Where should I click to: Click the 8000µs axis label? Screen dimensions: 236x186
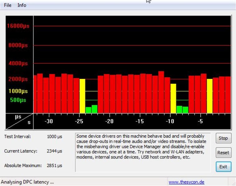pyautogui.click(x=18, y=45)
